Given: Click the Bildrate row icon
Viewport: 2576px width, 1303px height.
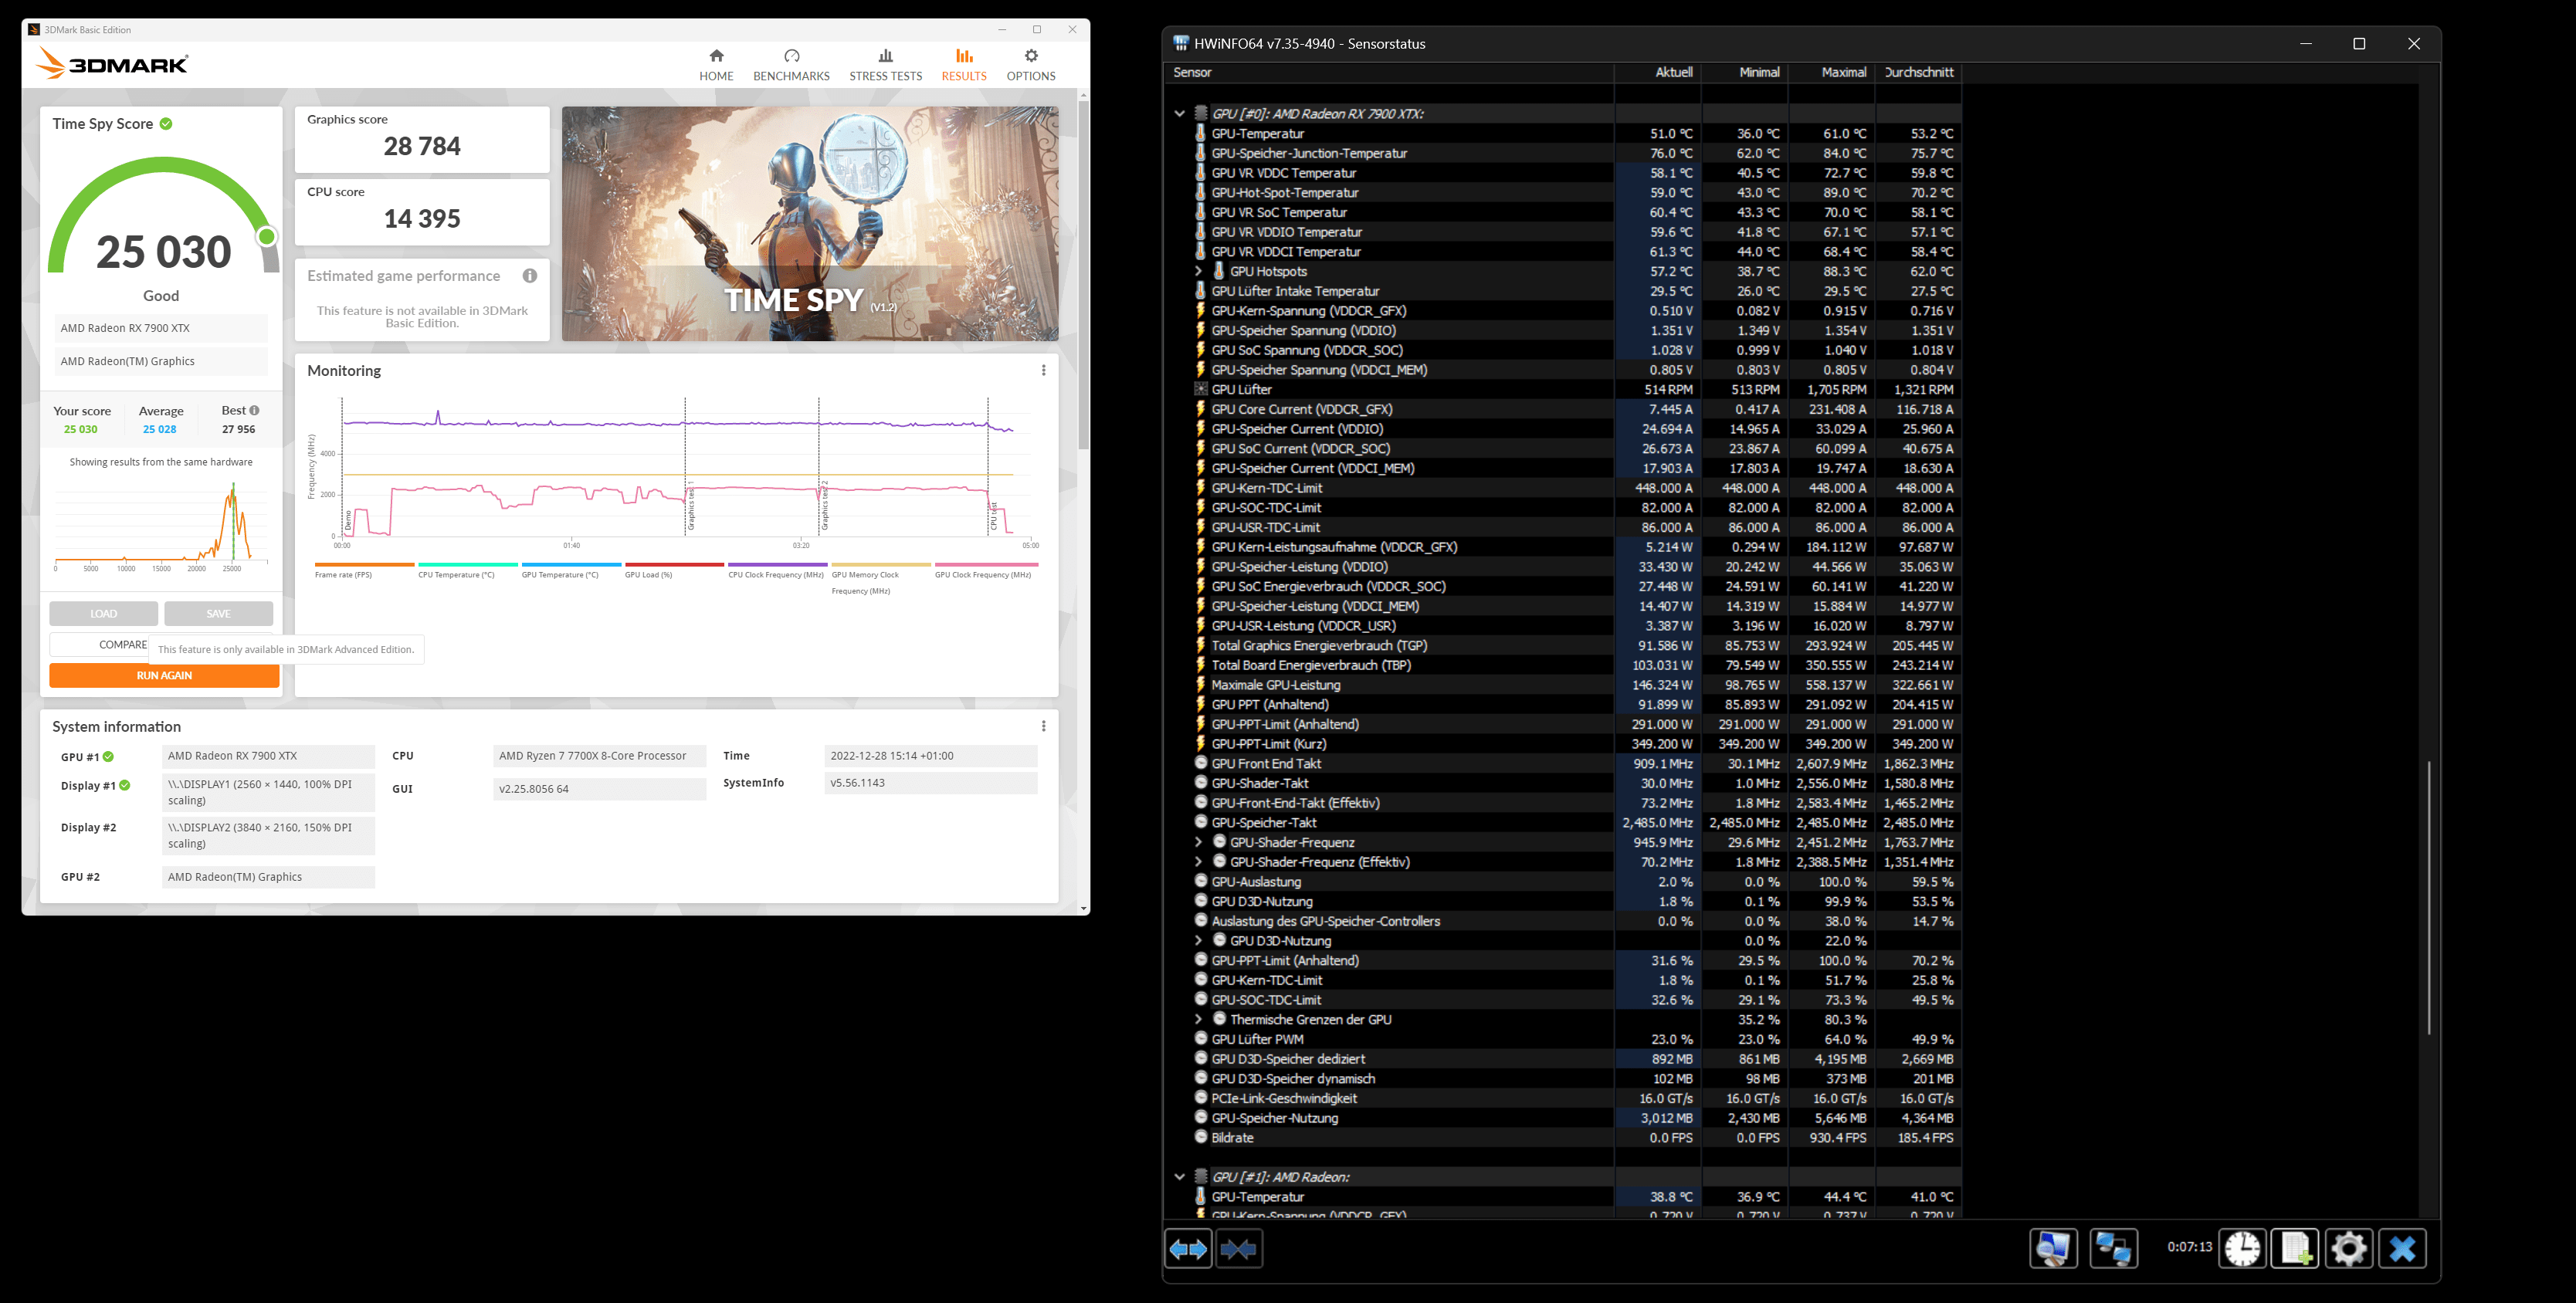Looking at the screenshot, I should point(1201,1137).
